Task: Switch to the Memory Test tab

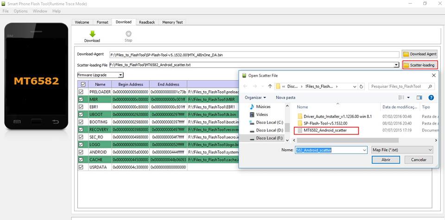Action: [x=172, y=22]
